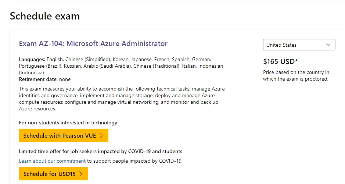The image size is (345, 184).
Task: Click the price based on country note
Action: tap(296, 75)
